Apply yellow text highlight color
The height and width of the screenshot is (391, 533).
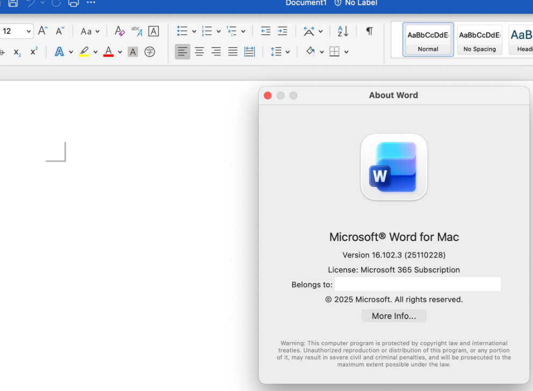tap(84, 51)
